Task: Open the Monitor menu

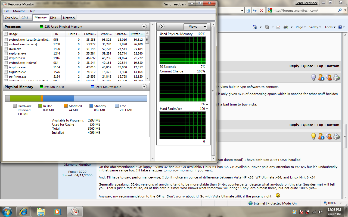Action: click(19, 11)
